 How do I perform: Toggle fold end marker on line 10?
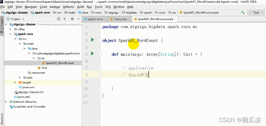click(x=100, y=88)
